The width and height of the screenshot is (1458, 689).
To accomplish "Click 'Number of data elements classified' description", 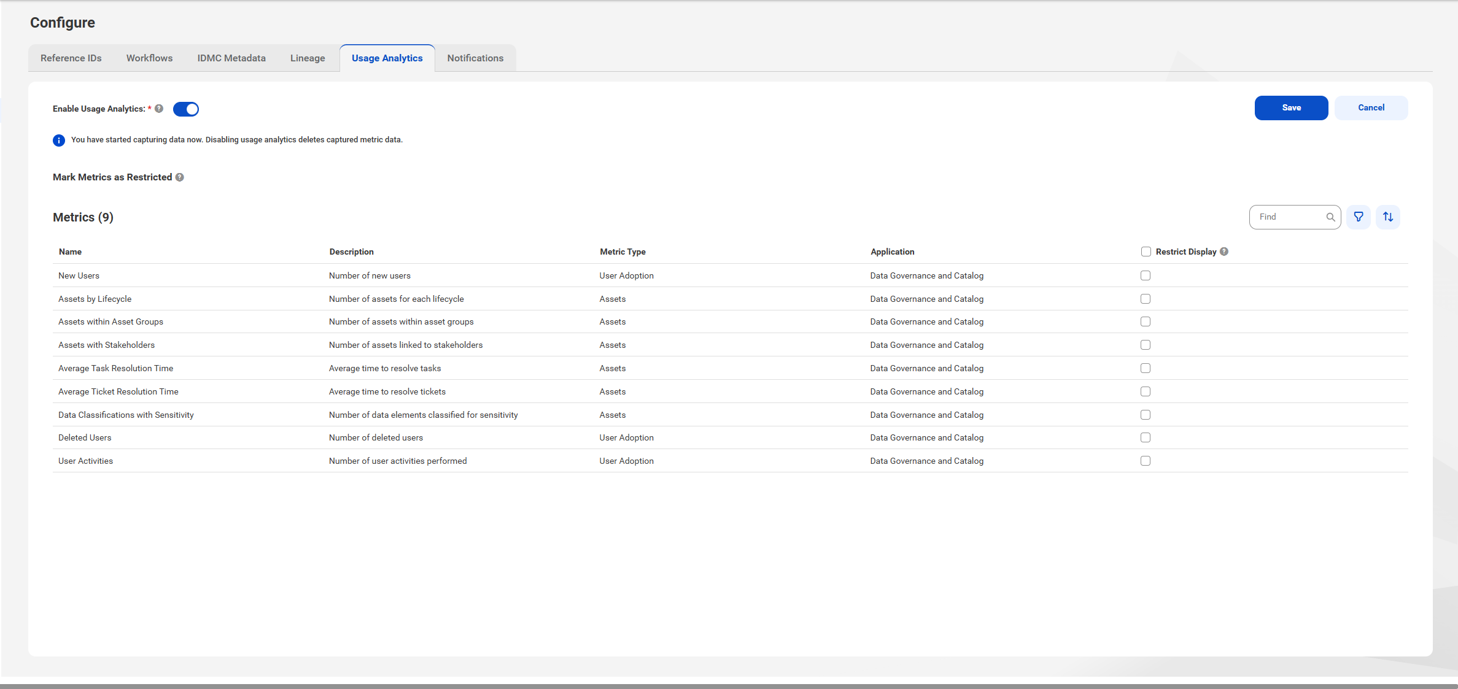I will 424,415.
